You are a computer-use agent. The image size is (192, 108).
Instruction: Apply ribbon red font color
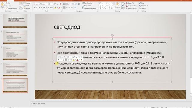(x=59, y=7)
